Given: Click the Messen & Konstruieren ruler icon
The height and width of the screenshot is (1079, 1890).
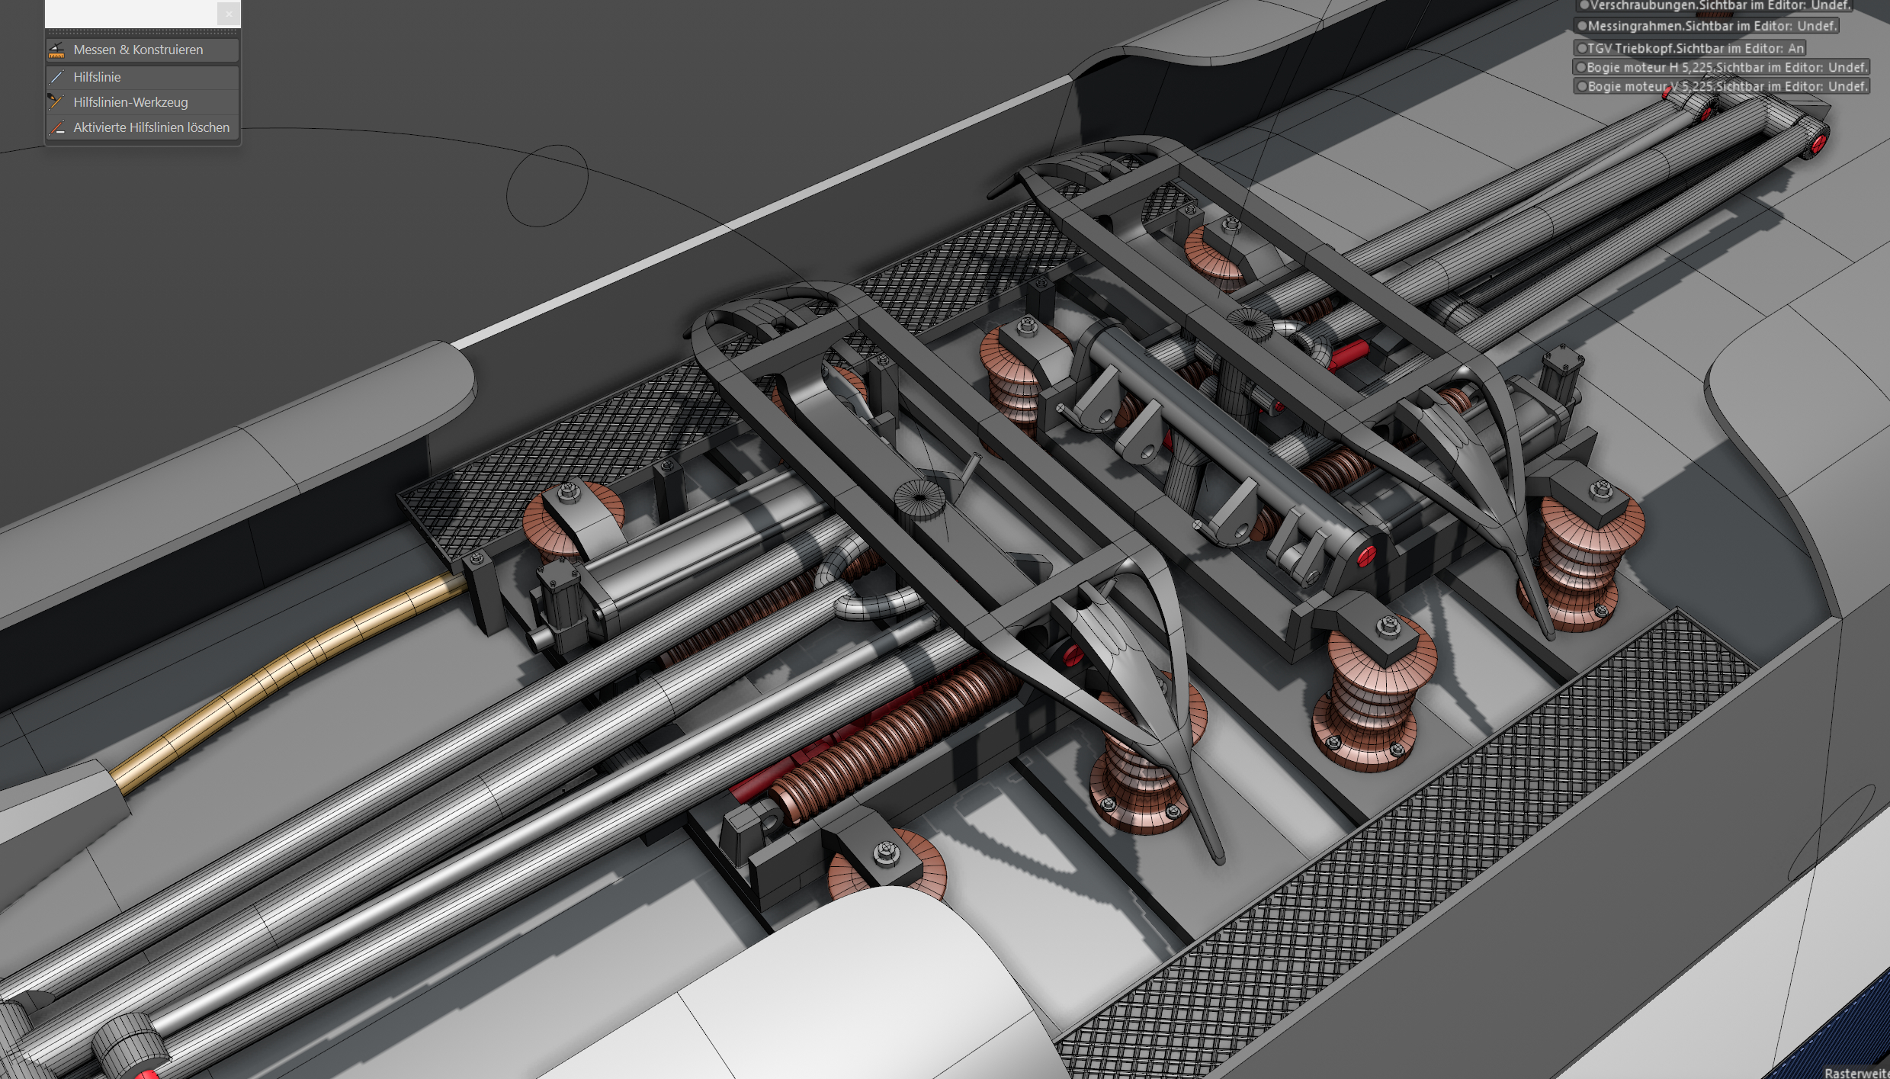Looking at the screenshot, I should [56, 50].
